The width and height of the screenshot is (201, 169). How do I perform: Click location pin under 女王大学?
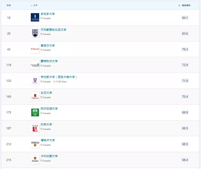click(41, 97)
